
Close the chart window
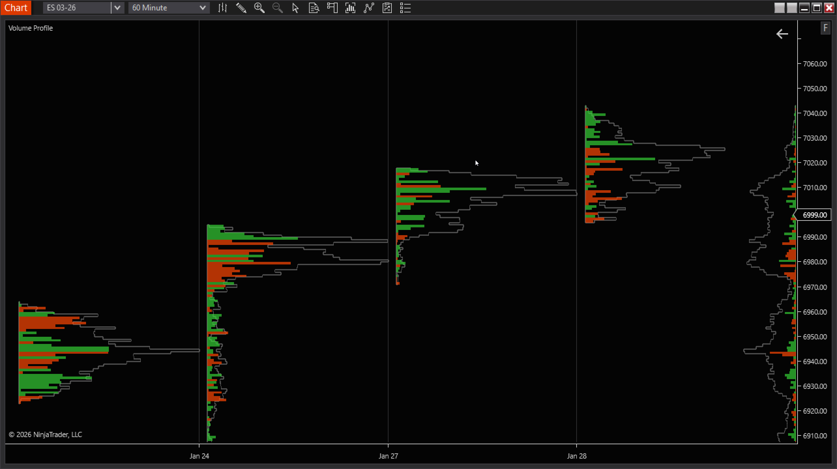point(829,8)
